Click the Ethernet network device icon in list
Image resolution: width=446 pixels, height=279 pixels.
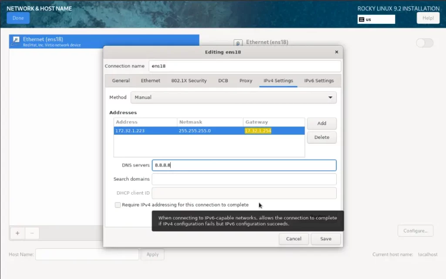[16, 41]
